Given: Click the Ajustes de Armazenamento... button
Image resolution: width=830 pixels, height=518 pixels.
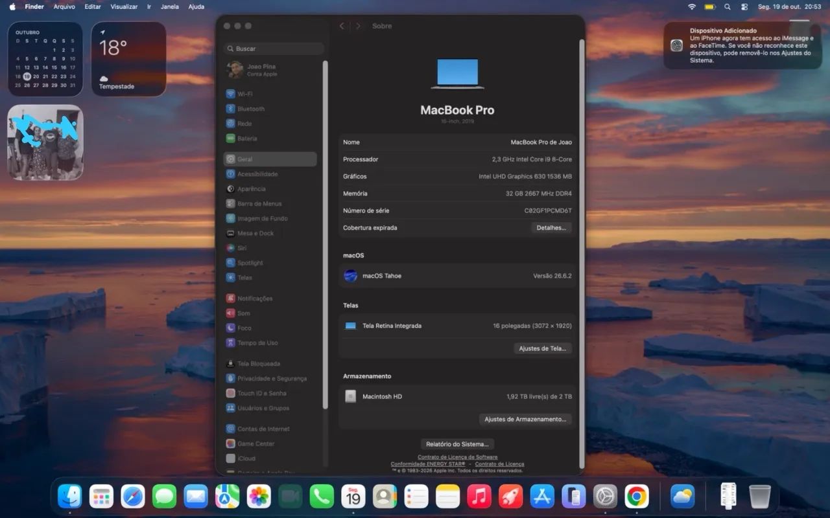Looking at the screenshot, I should 525,419.
